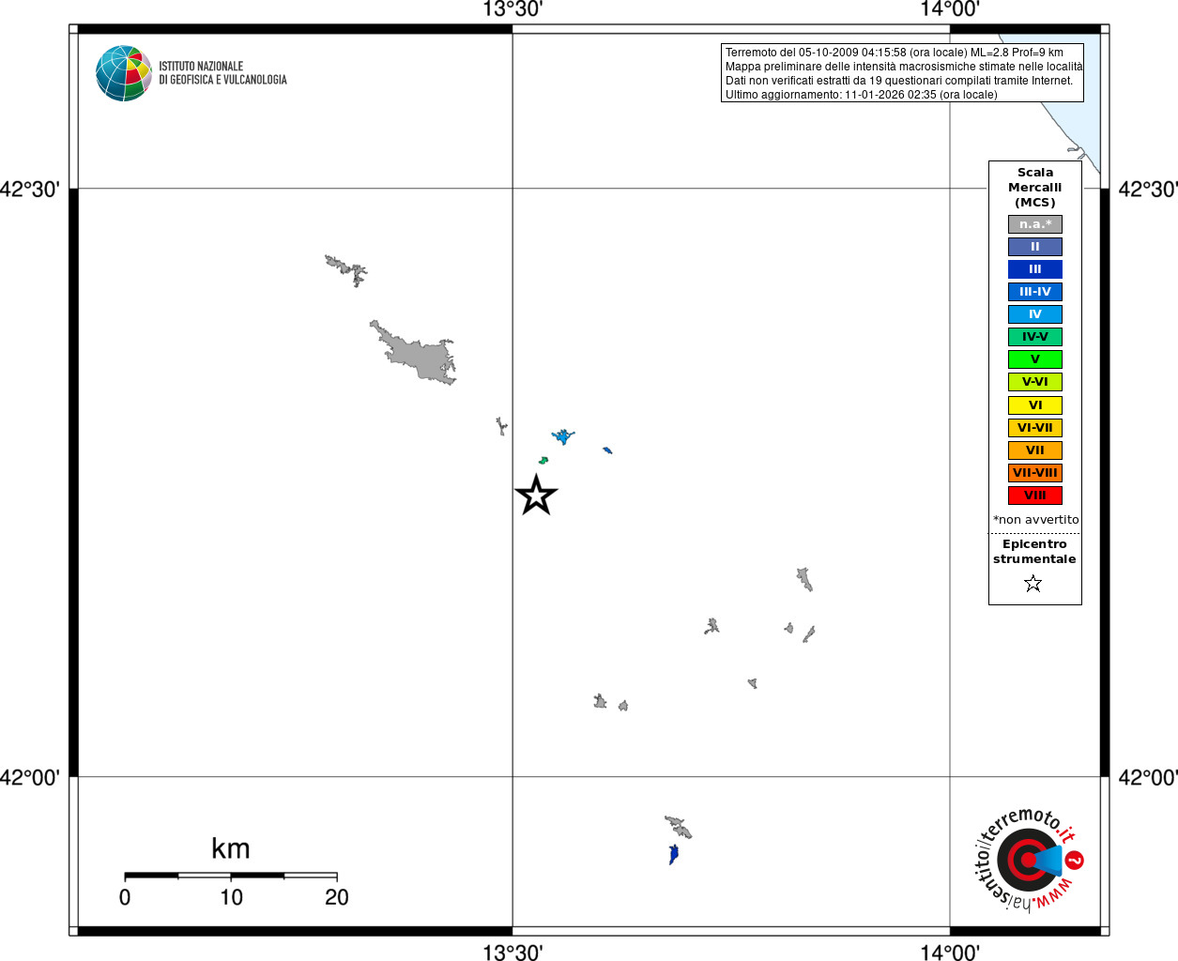Viewport: 1178px width, 961px height.
Task: Click the haisentitoilterremoto.it logo
Action: [x=1030, y=860]
